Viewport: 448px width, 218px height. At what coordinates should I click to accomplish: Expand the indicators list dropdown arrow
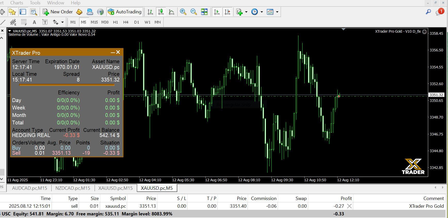(x=246, y=12)
